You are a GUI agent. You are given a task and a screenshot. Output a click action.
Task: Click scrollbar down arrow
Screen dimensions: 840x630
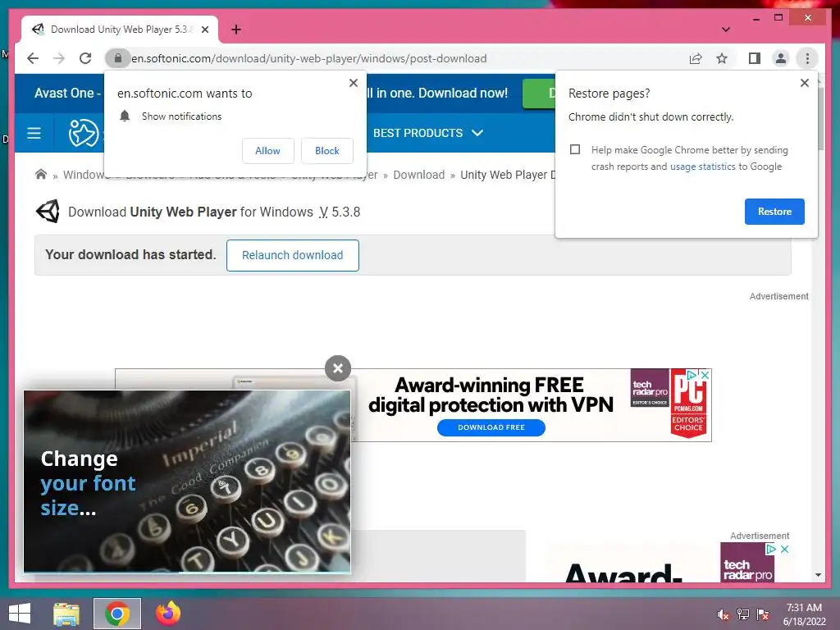pos(818,575)
